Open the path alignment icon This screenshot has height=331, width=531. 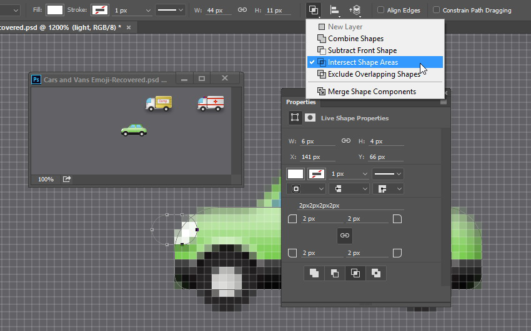click(335, 10)
